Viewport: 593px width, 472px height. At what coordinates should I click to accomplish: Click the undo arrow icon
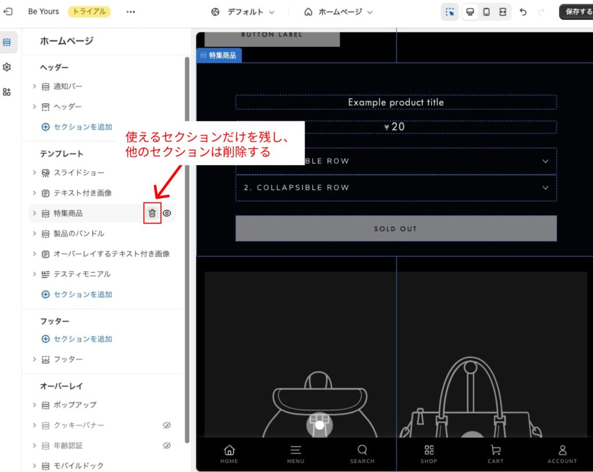(x=523, y=12)
